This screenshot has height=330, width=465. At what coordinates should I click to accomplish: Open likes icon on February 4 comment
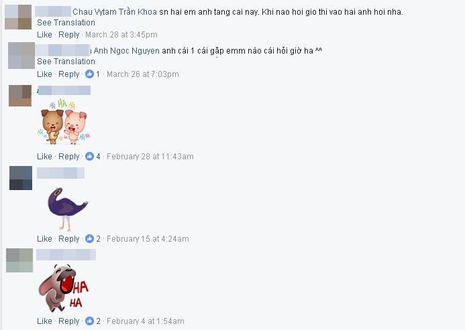pos(89,321)
